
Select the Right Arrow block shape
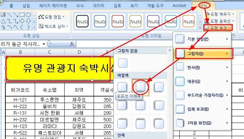coord(22,21)
